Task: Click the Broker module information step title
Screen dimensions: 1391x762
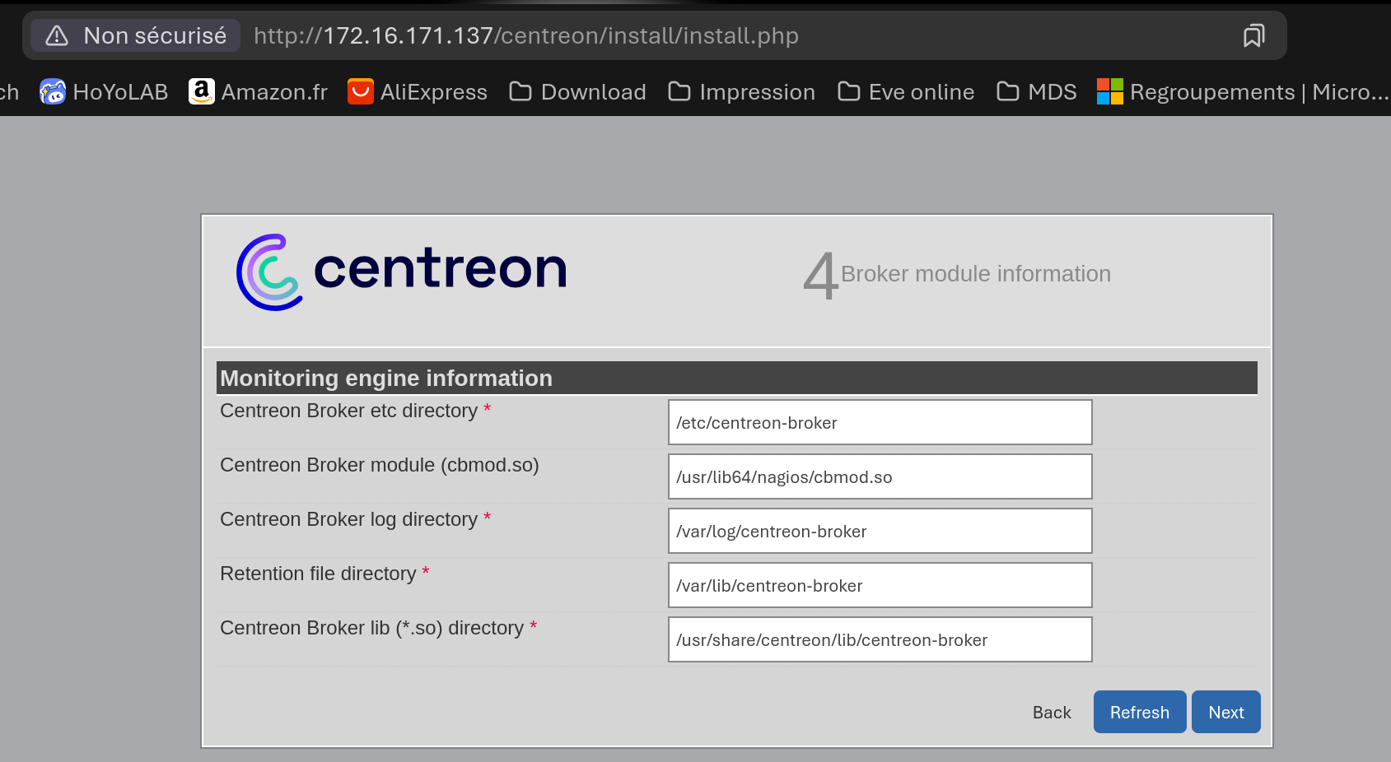Action: pyautogui.click(x=976, y=274)
